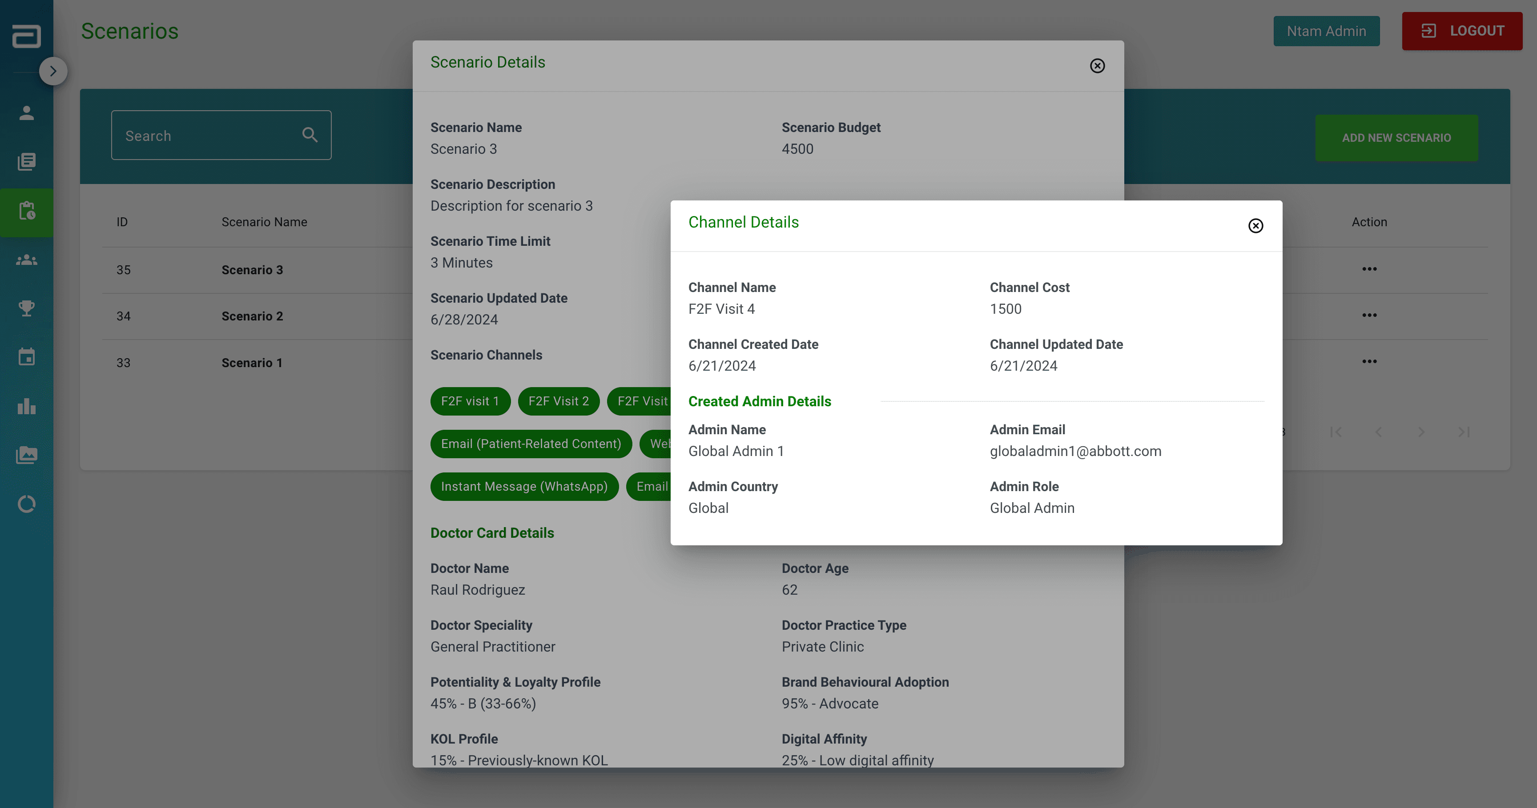Open the groups sidebar icon
The width and height of the screenshot is (1537, 808).
point(26,260)
